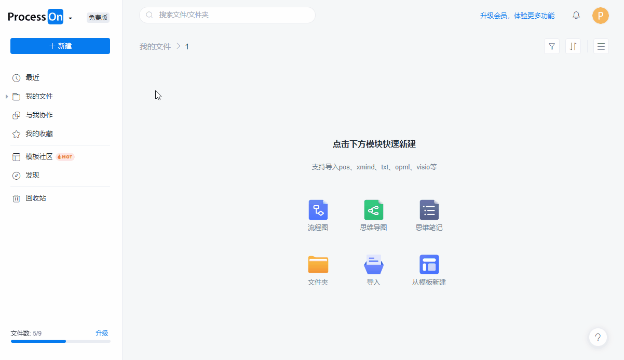Click the search 搜索文件/文件夹 input field
This screenshot has height=360, width=624.
point(227,15)
